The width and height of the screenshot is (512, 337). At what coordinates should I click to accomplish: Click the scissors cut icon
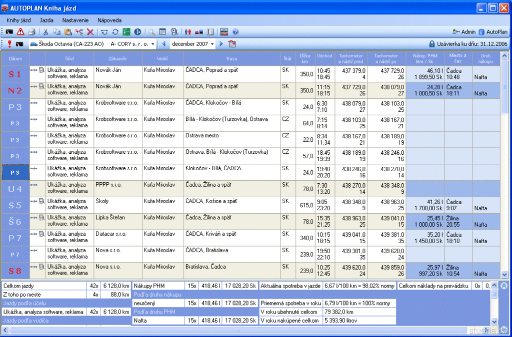(45, 32)
